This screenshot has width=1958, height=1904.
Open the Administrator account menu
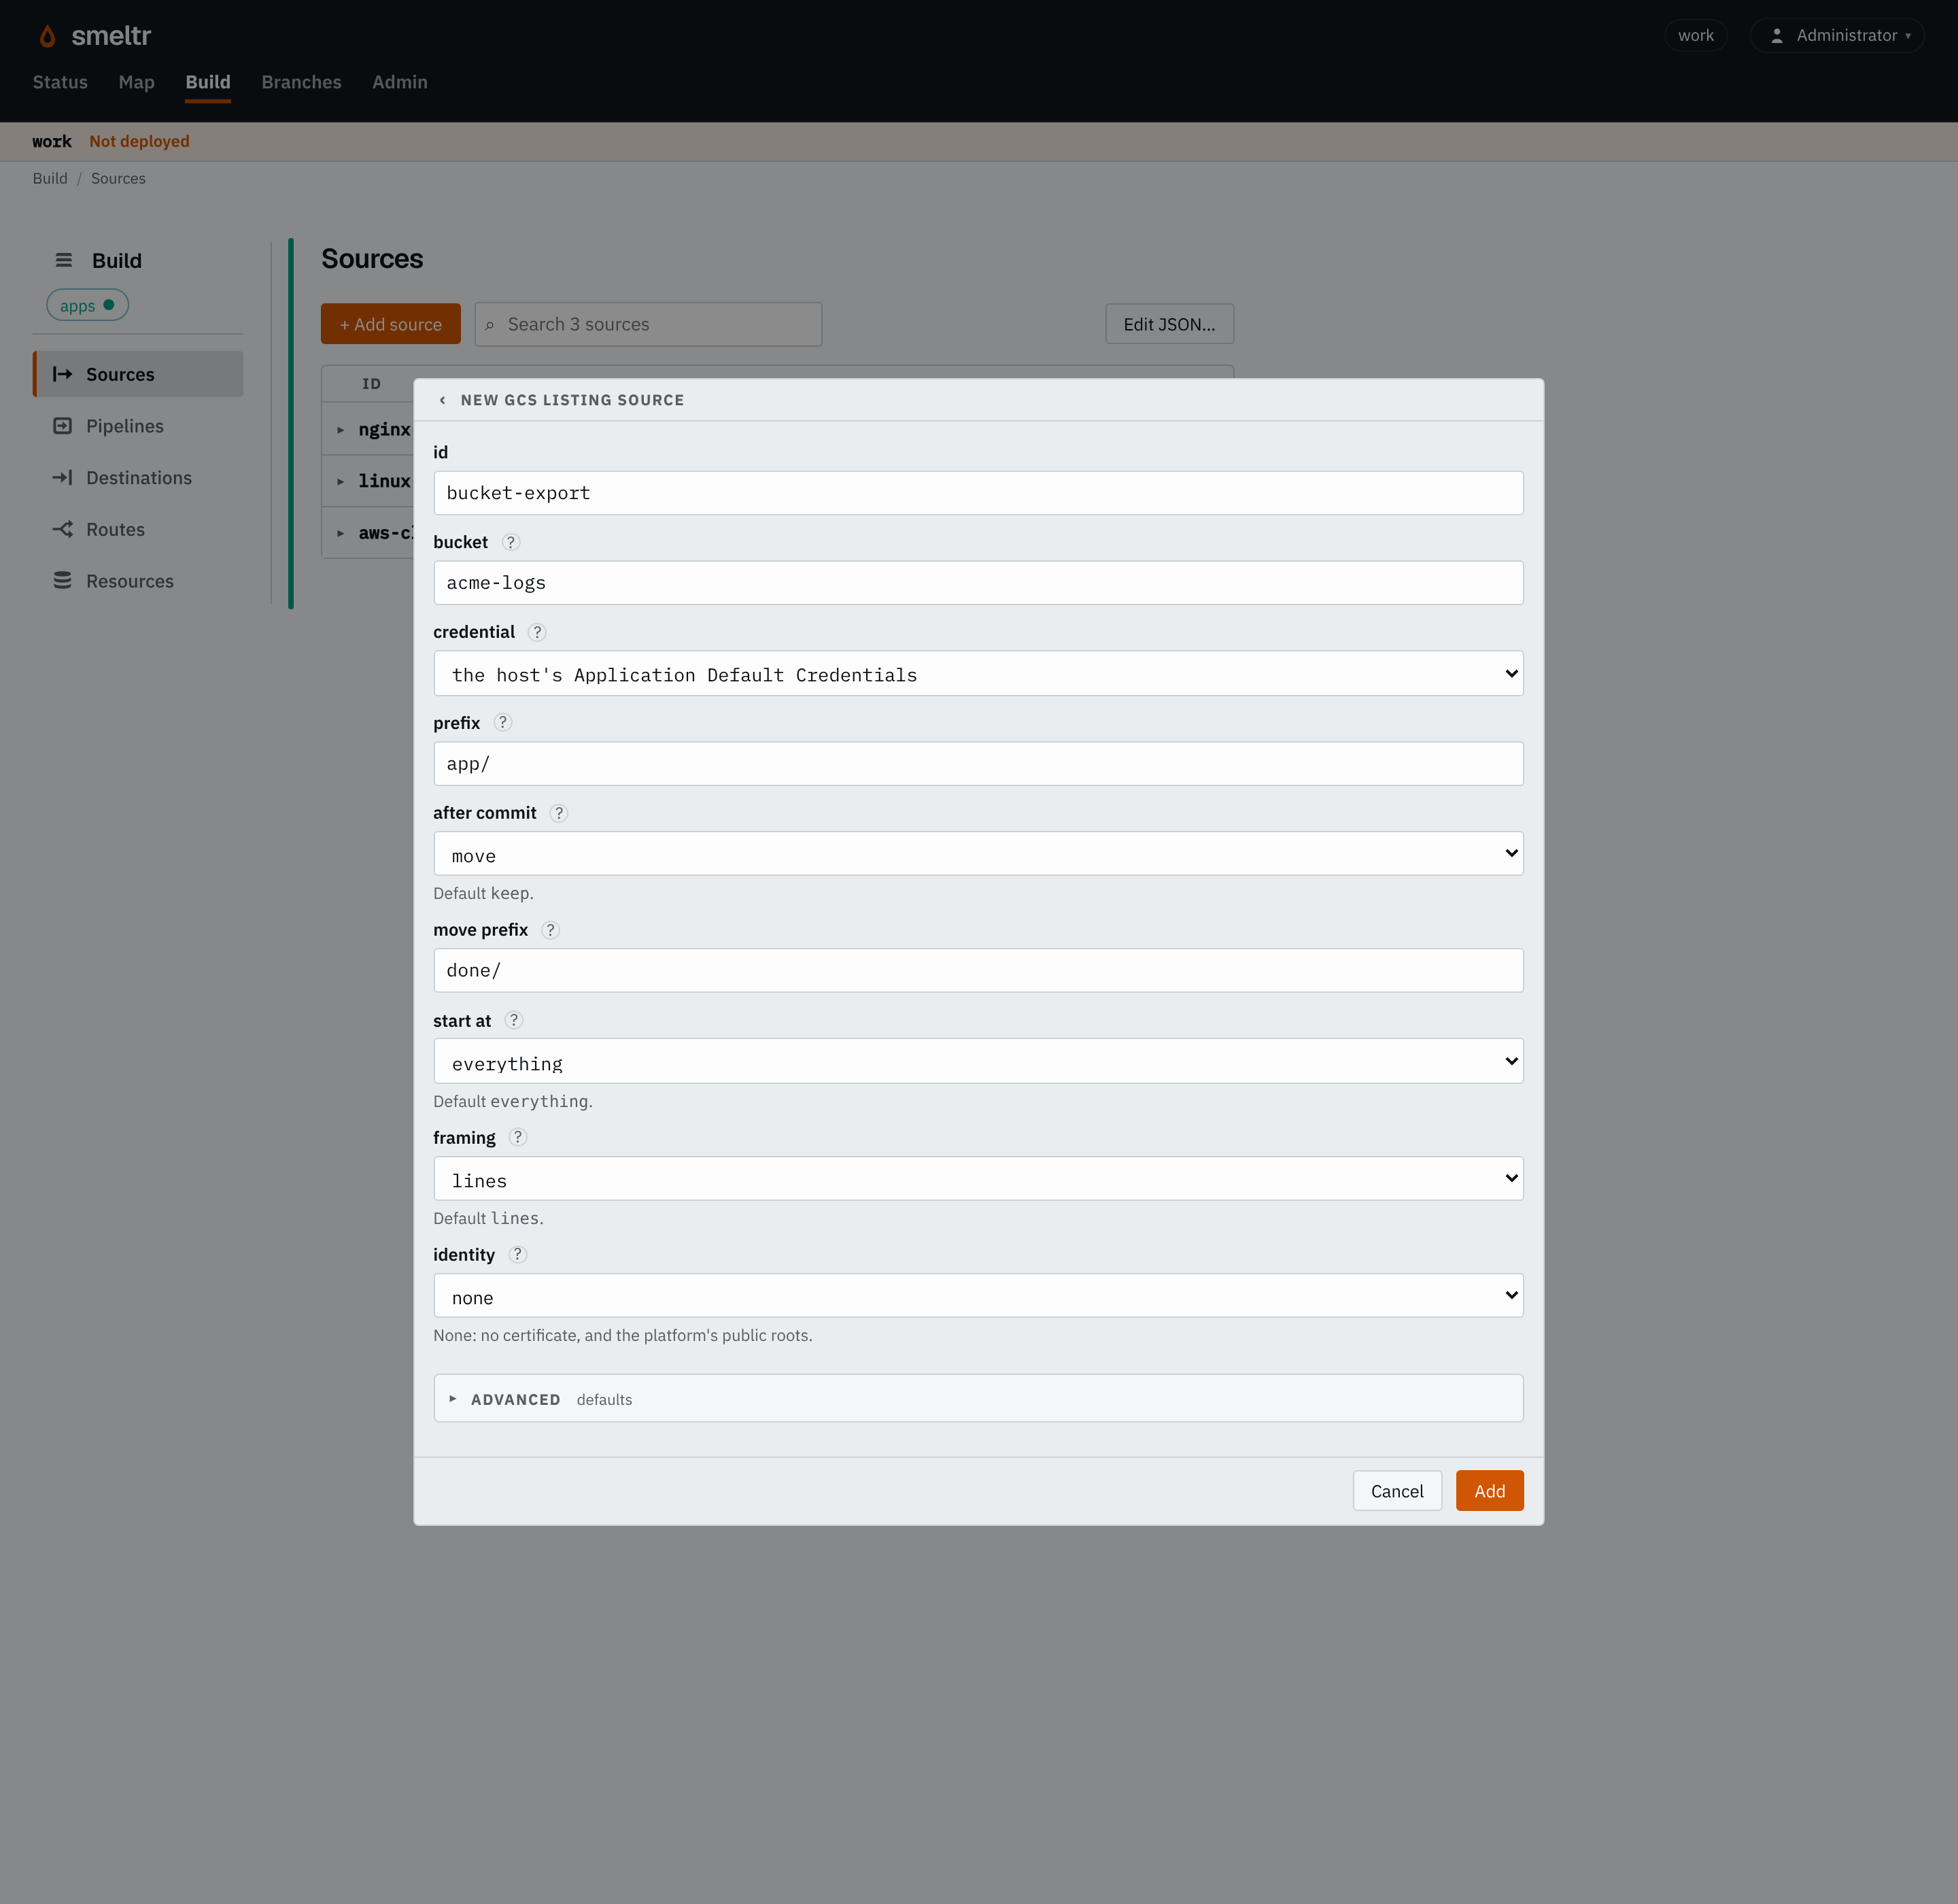click(x=1837, y=35)
